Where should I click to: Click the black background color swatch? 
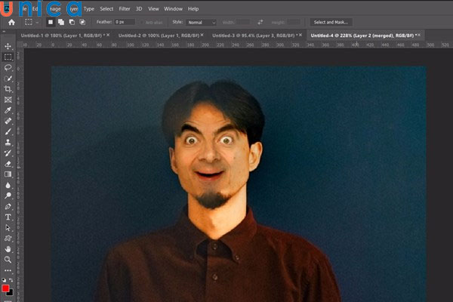click(11, 293)
